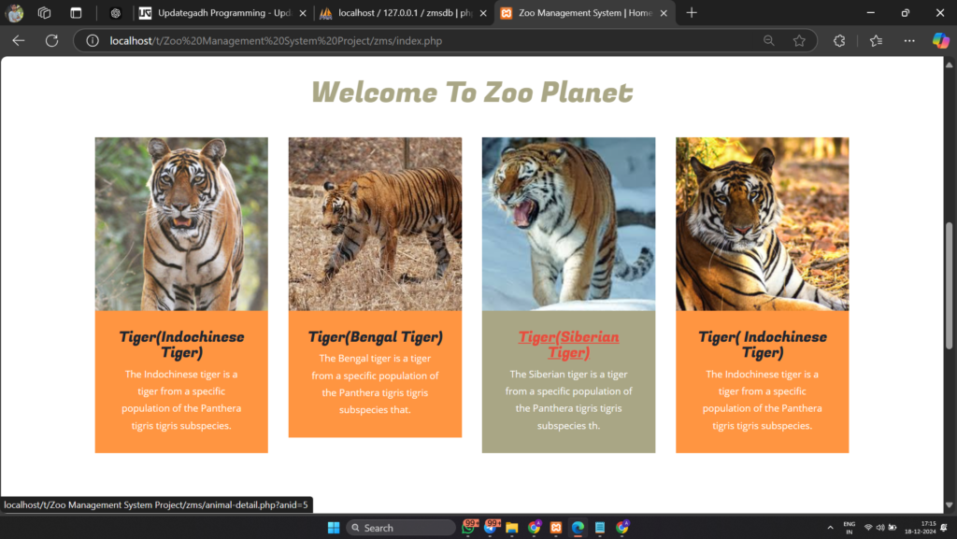This screenshot has height=539, width=957.
Task: Close the Zoo Management System tab
Action: [664, 13]
